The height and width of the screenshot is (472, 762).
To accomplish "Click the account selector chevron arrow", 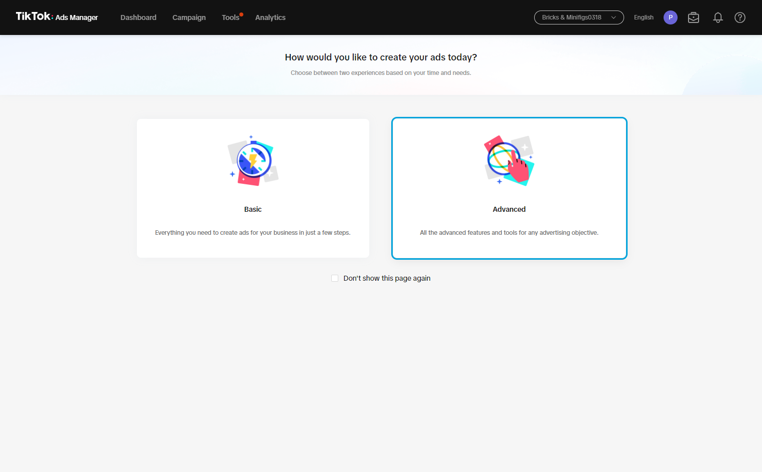I will [x=614, y=17].
